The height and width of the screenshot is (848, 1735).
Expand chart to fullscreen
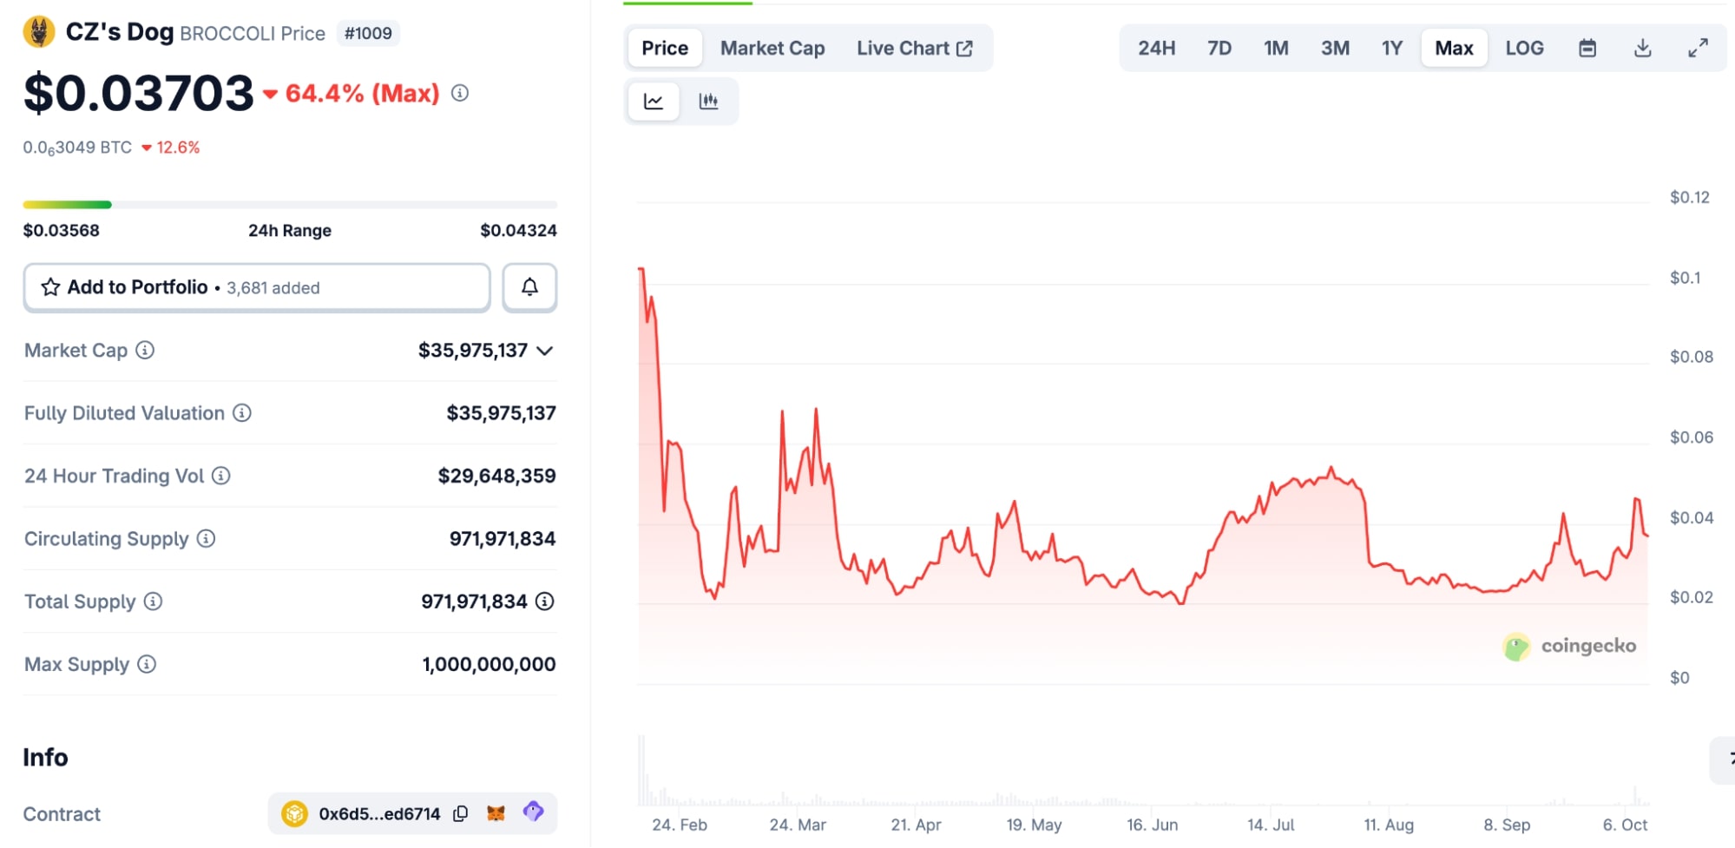point(1698,49)
